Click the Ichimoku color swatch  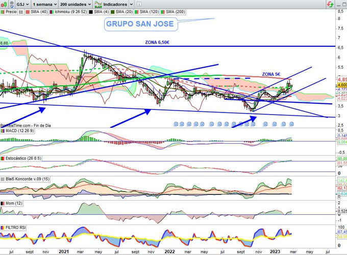click(x=52, y=12)
